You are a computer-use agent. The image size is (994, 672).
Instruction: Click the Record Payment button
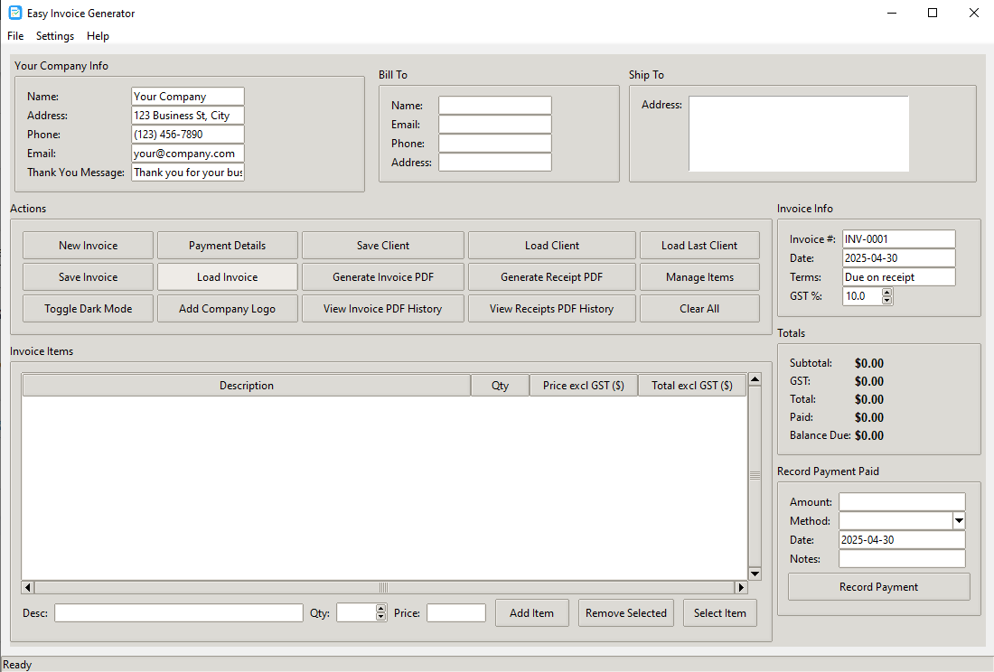coord(878,586)
